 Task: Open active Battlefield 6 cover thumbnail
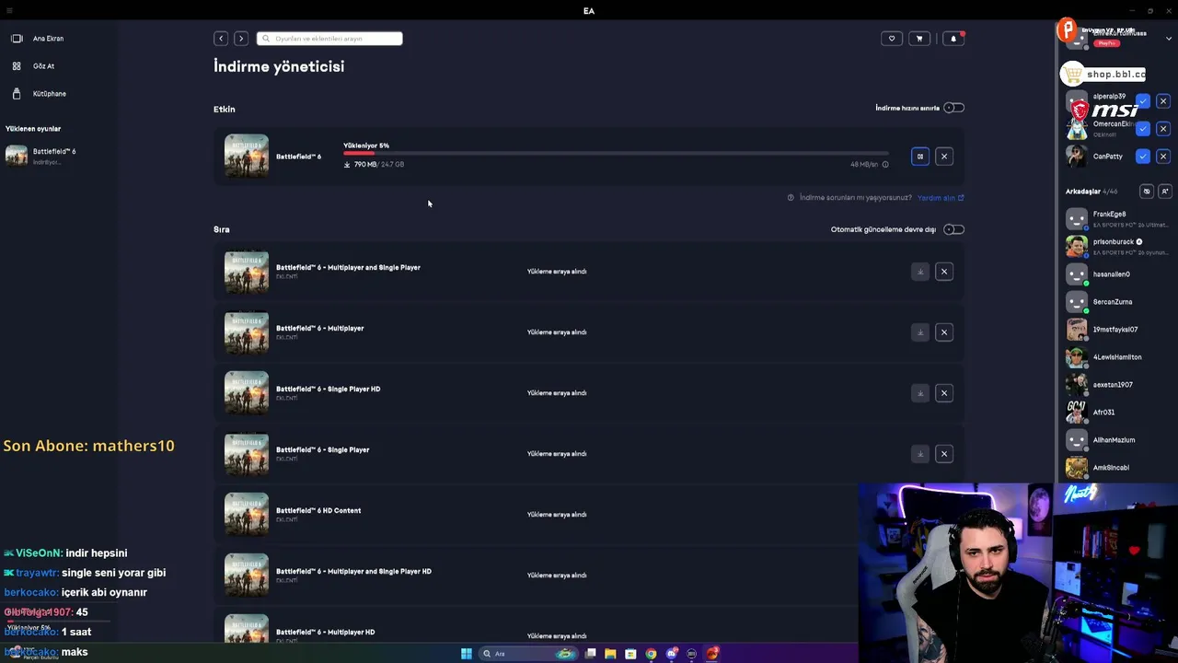(x=247, y=157)
